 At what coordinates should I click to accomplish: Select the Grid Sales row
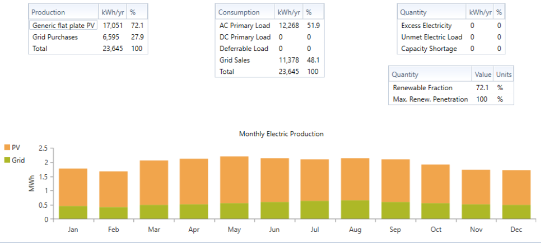coord(269,60)
